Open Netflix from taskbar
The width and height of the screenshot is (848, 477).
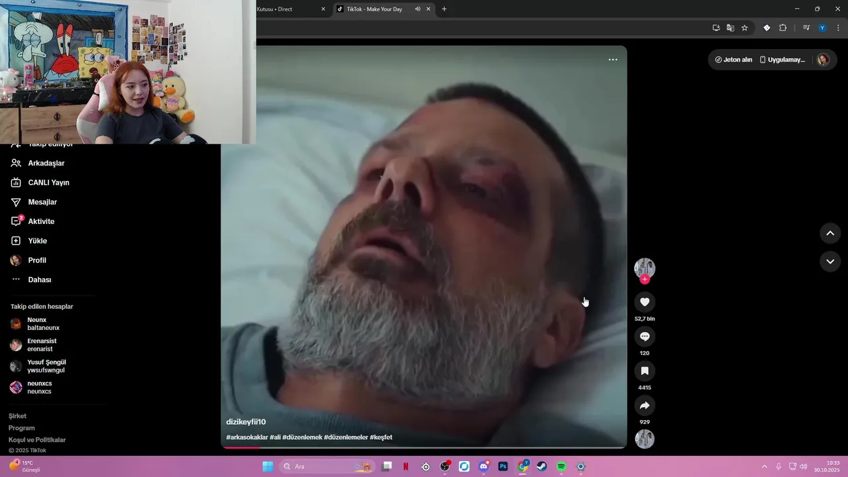(x=406, y=466)
